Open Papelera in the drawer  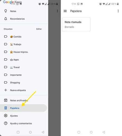(24, 108)
